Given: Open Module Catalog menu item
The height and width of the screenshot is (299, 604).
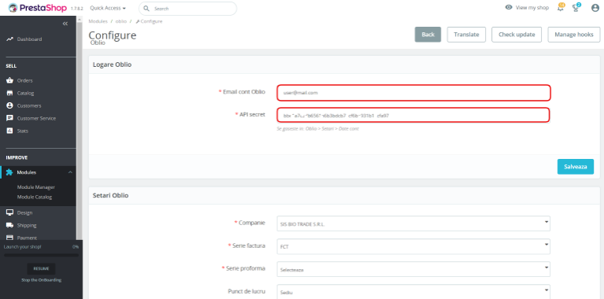Looking at the screenshot, I should coord(35,197).
